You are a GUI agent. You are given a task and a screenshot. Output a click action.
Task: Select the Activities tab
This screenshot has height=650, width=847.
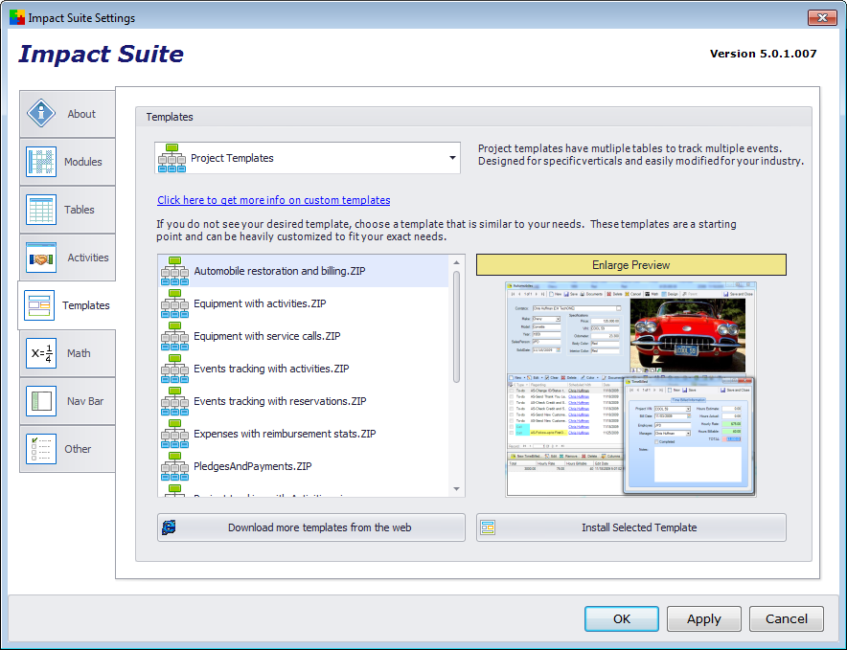click(67, 258)
